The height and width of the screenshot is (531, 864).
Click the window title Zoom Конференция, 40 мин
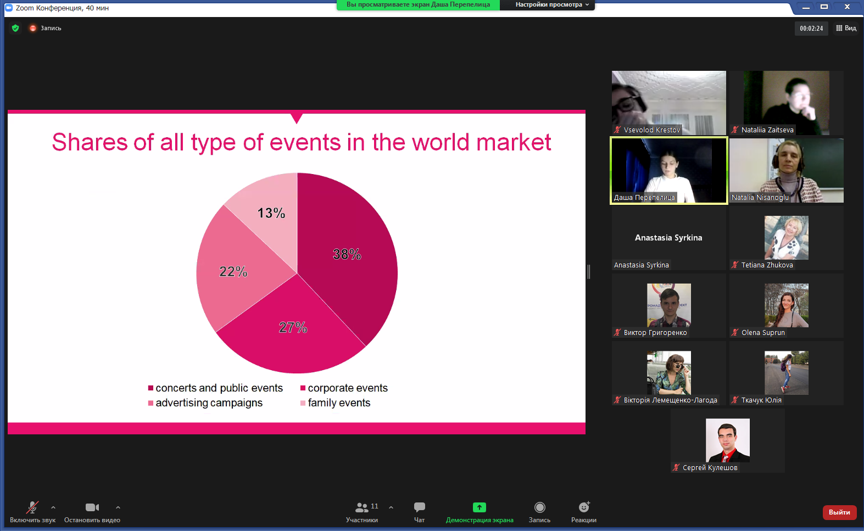[x=62, y=8]
